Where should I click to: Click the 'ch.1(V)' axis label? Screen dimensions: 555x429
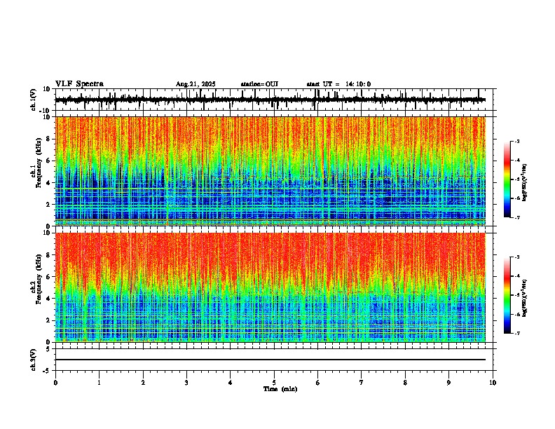point(34,100)
